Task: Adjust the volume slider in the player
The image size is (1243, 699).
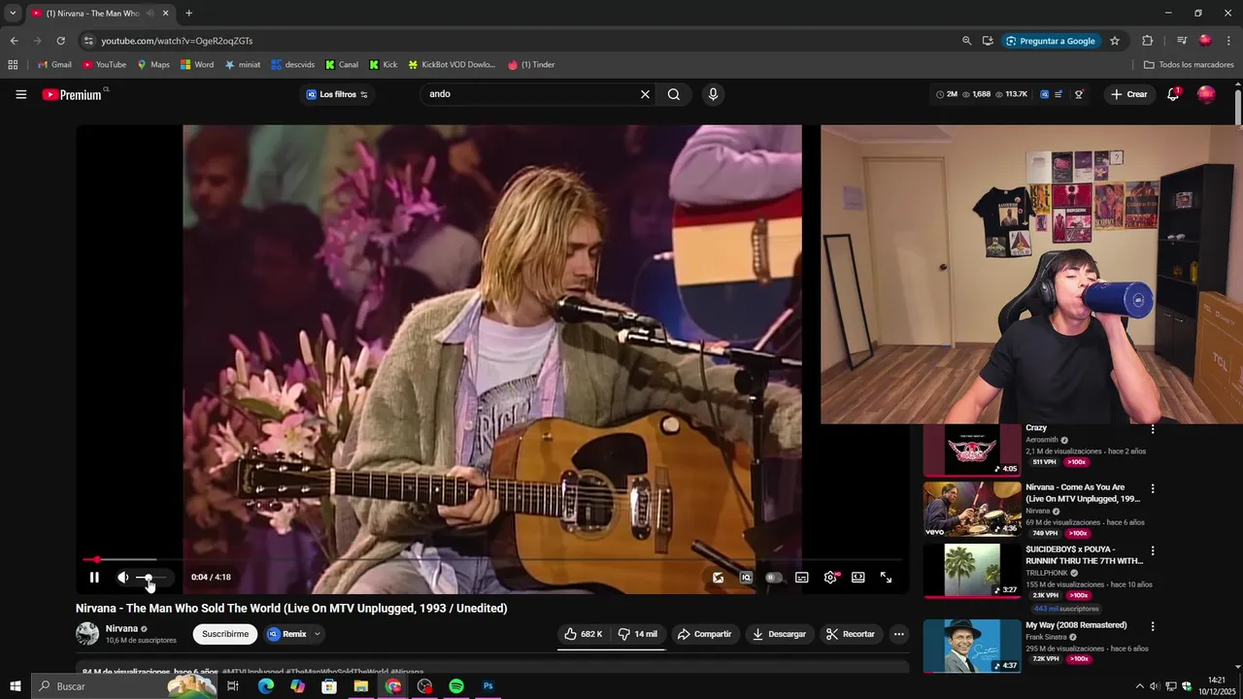Action: (x=152, y=577)
